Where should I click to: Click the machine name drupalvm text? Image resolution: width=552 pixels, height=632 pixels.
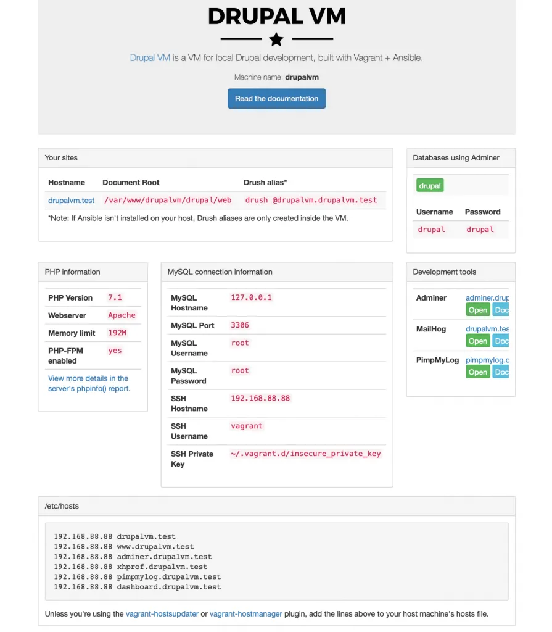click(302, 77)
